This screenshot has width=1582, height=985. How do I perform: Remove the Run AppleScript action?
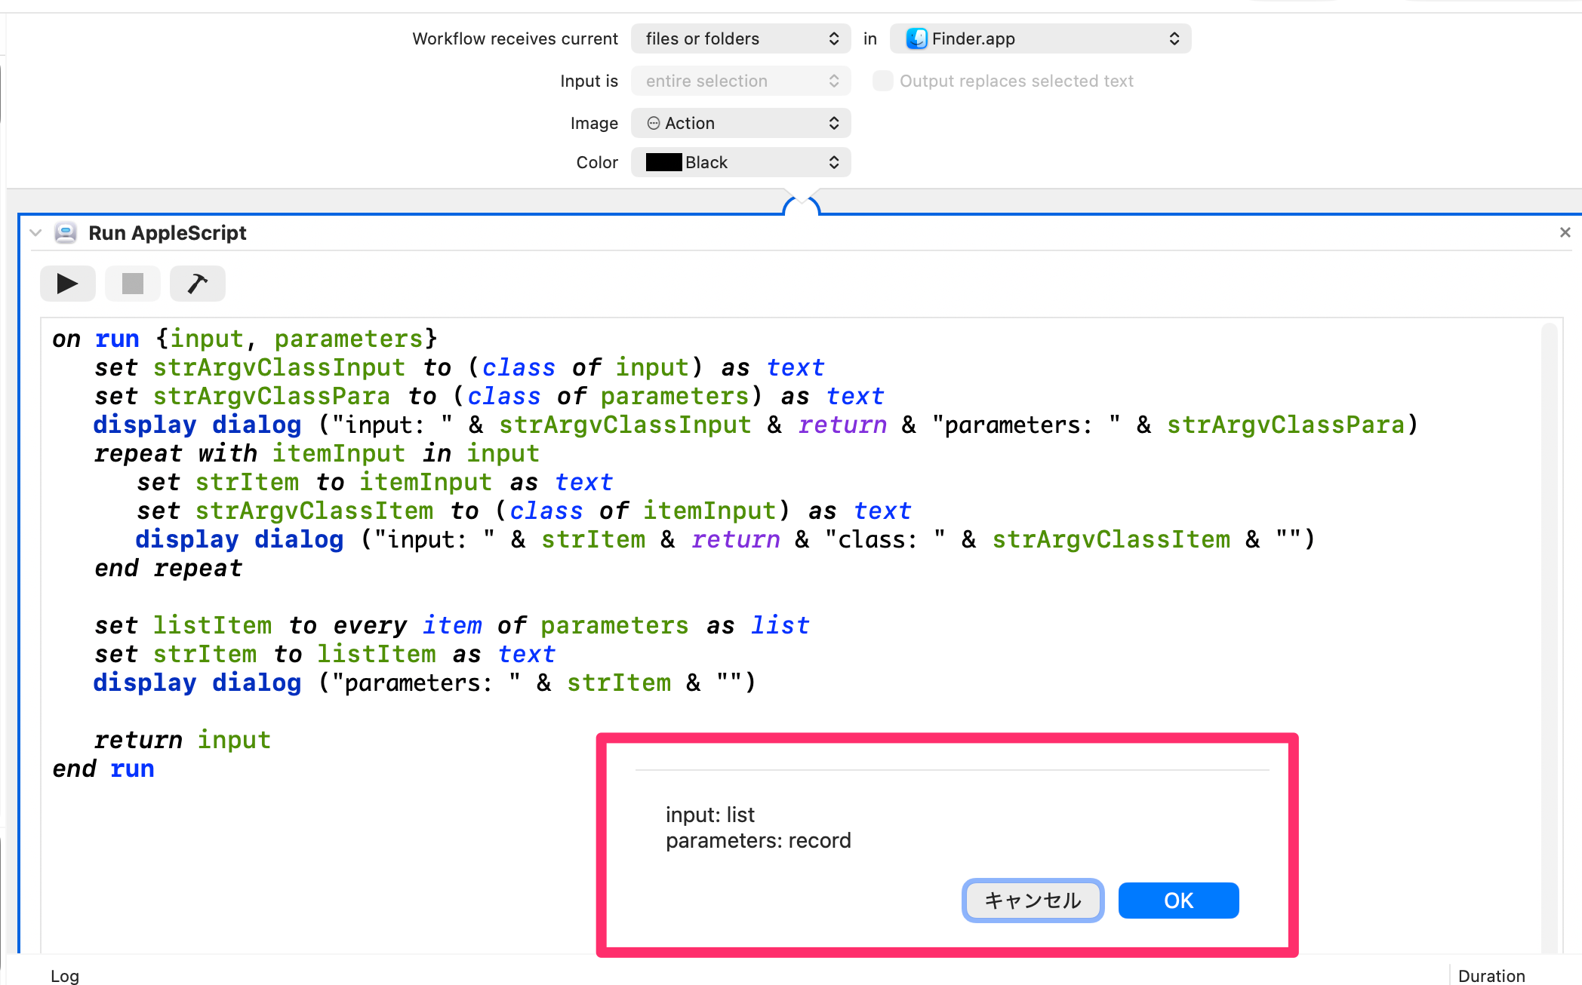coord(1565,233)
